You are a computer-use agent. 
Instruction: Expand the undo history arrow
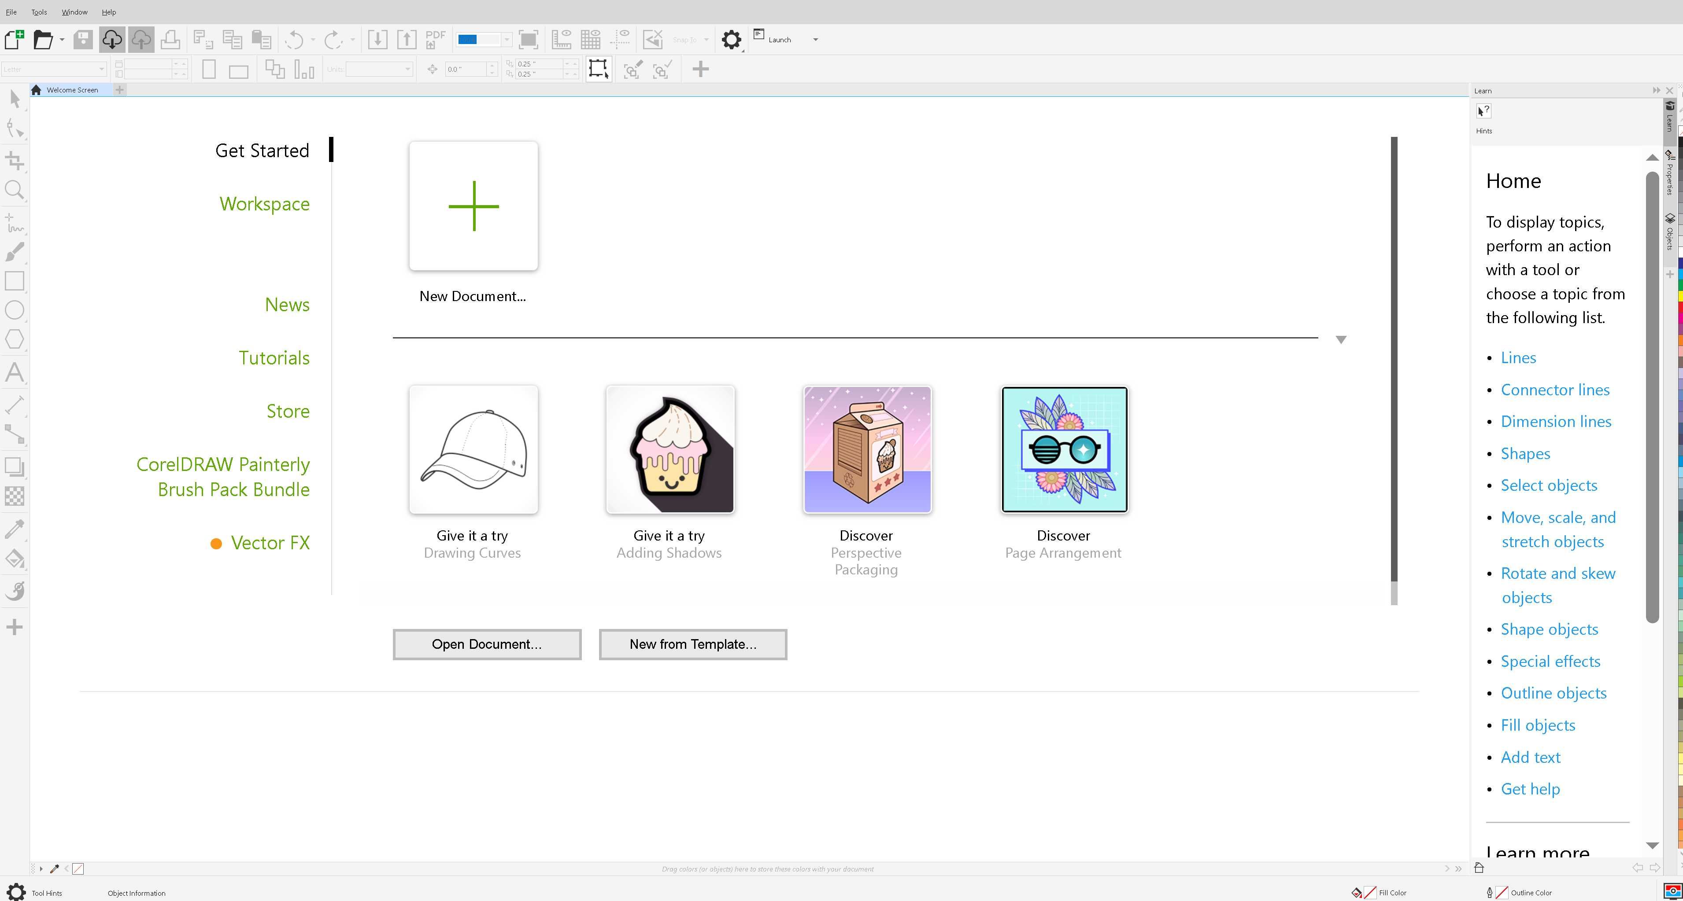[313, 40]
